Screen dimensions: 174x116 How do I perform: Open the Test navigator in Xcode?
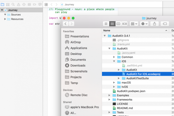[24, 5]
